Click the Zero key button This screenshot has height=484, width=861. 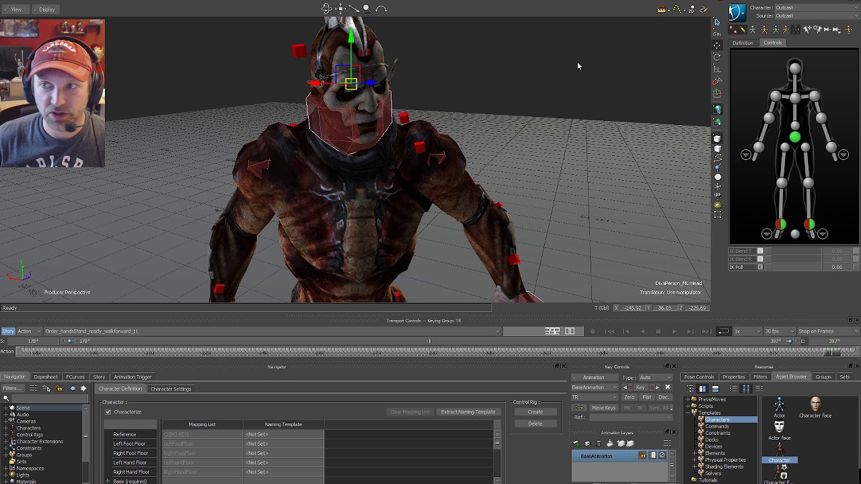click(629, 397)
